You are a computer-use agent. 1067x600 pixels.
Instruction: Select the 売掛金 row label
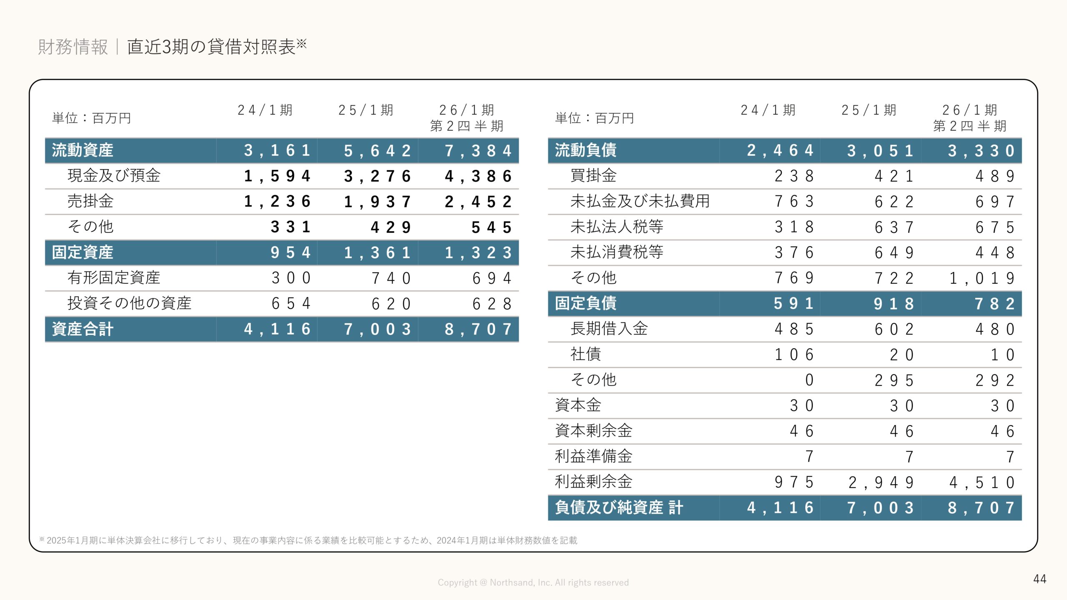coord(90,201)
